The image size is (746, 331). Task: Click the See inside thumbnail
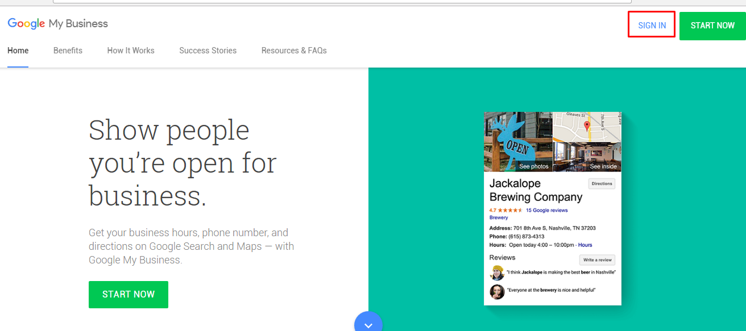(587, 157)
